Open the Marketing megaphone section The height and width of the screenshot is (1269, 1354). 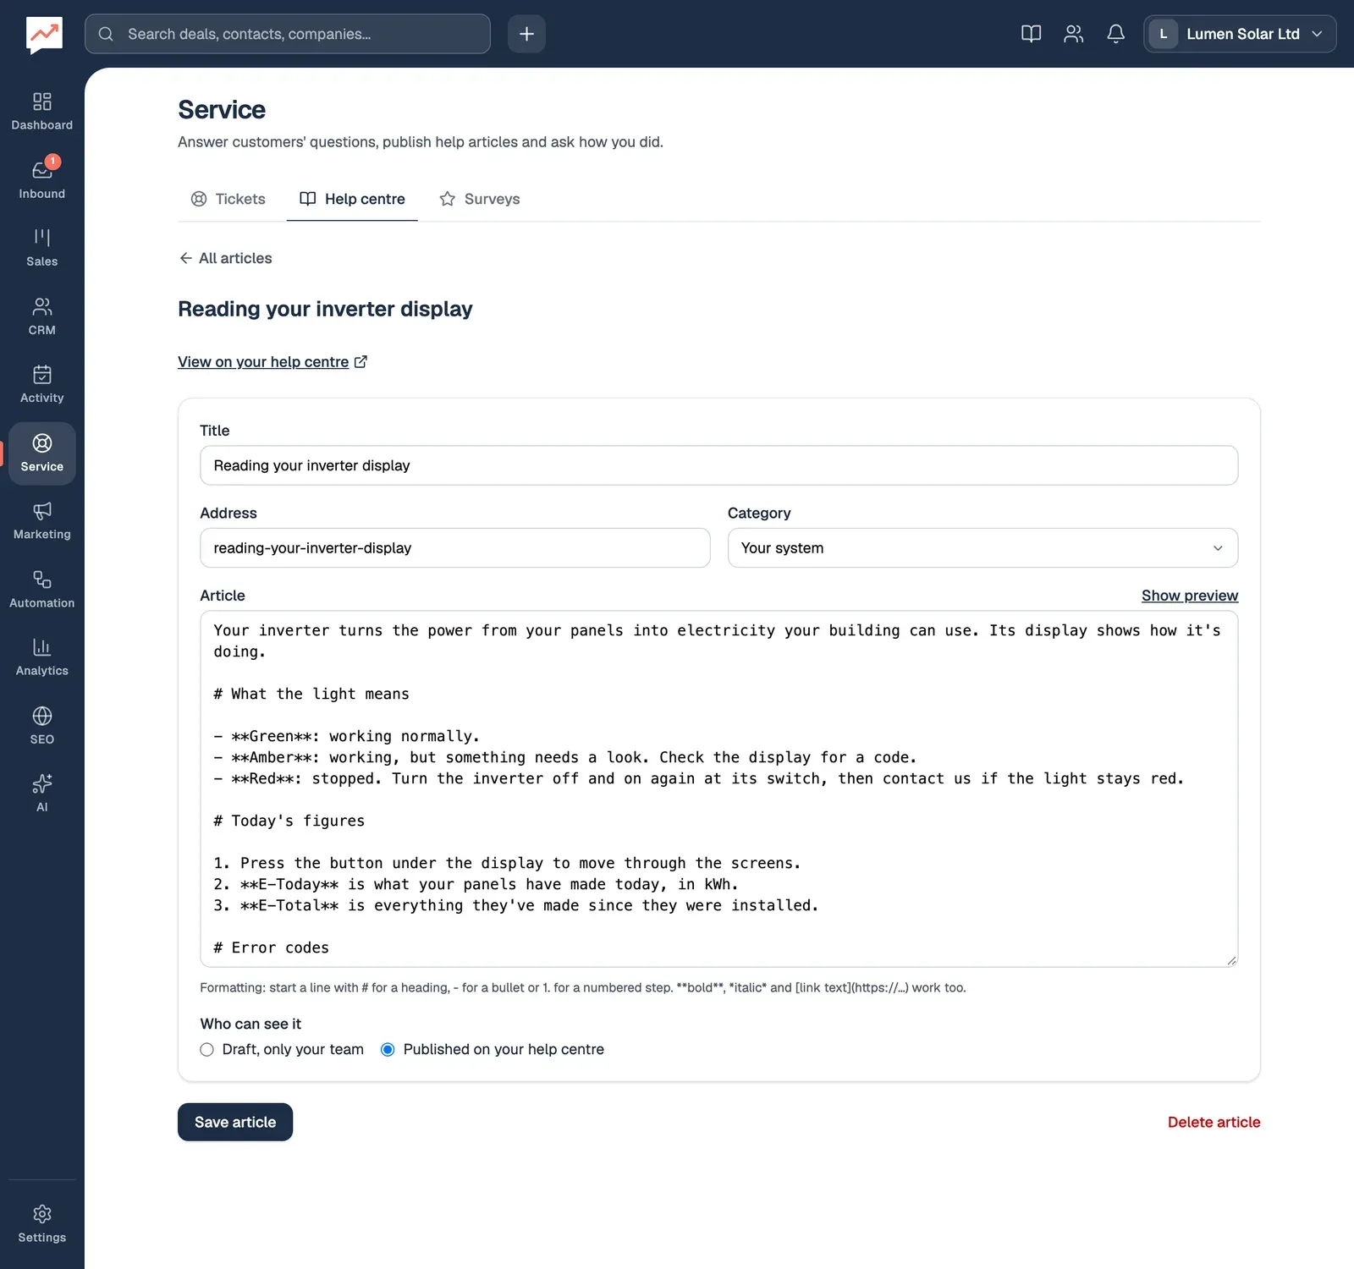(x=41, y=520)
